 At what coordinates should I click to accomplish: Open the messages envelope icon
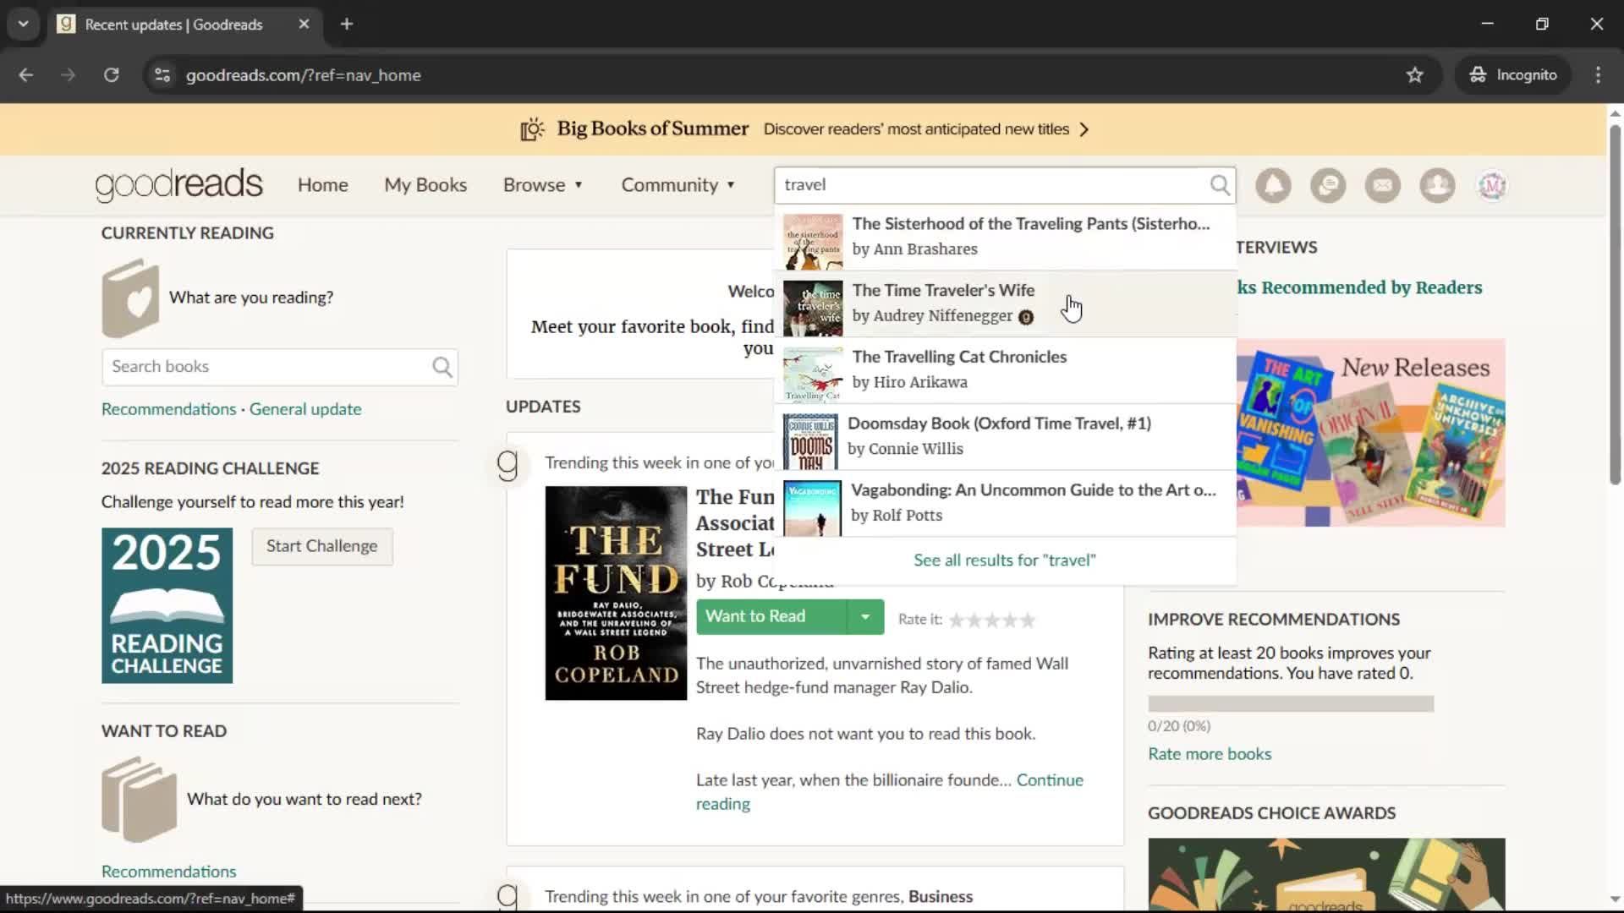tap(1383, 185)
